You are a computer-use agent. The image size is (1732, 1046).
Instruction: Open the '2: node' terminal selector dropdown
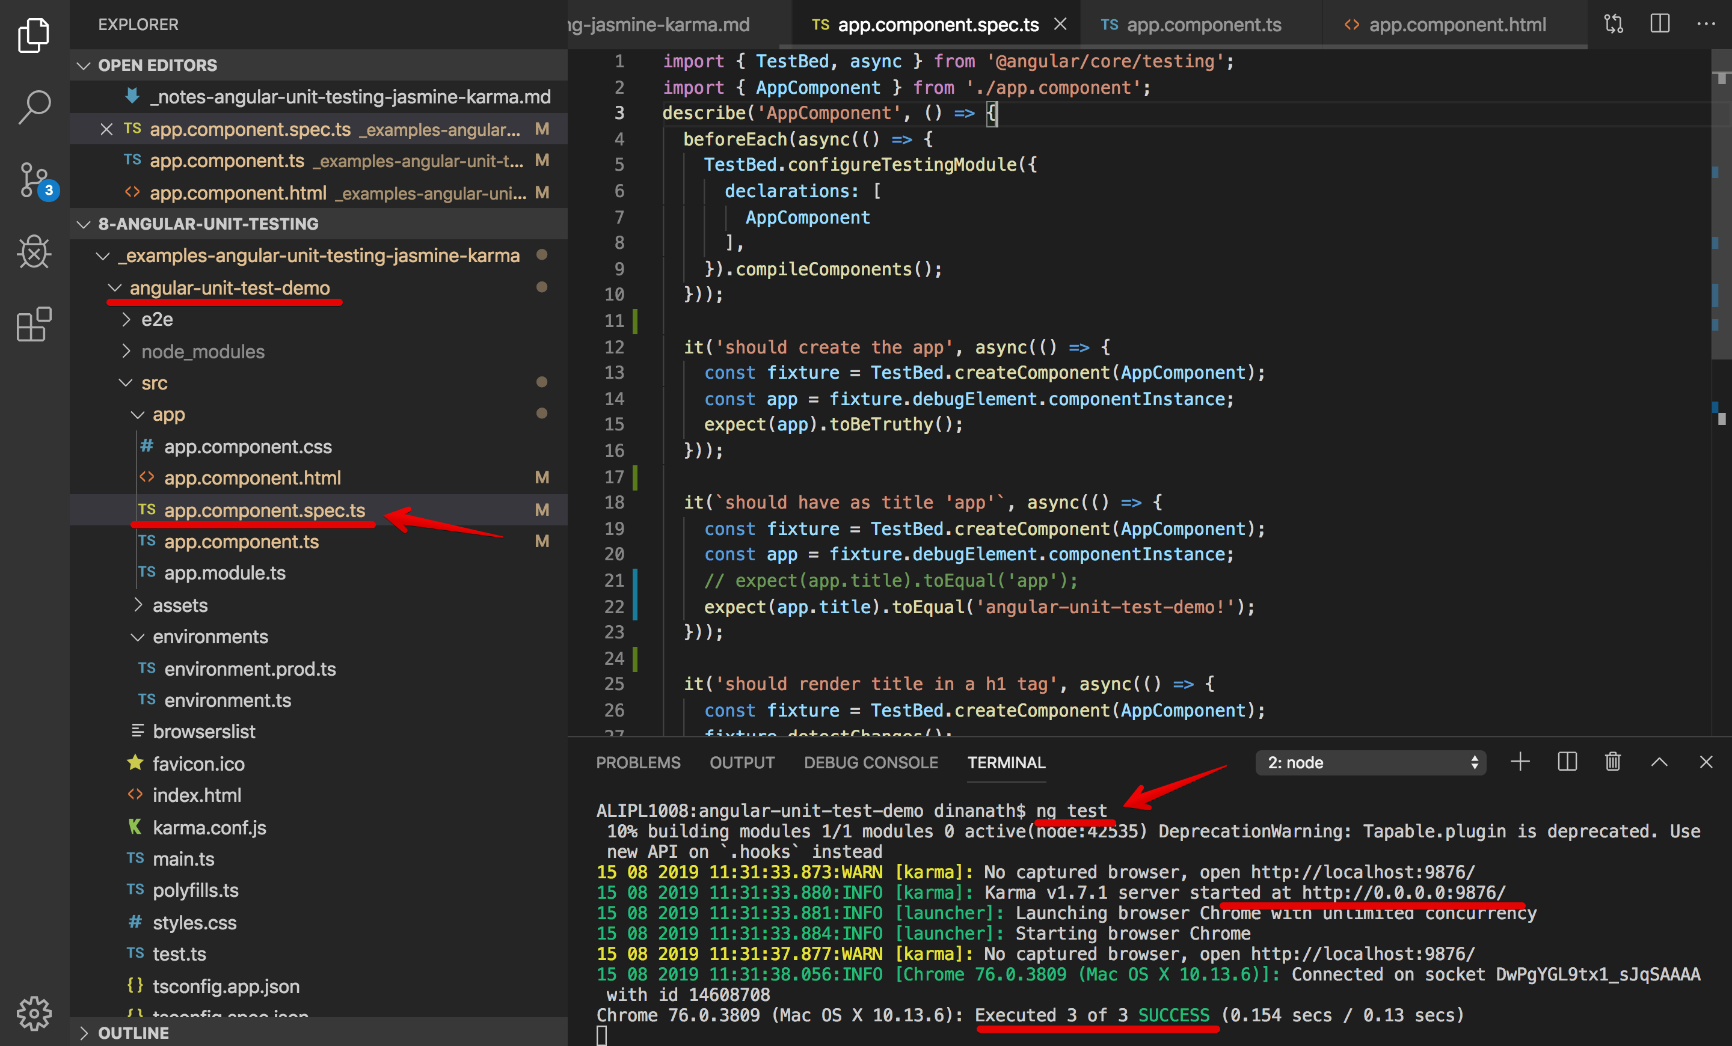(x=1370, y=762)
